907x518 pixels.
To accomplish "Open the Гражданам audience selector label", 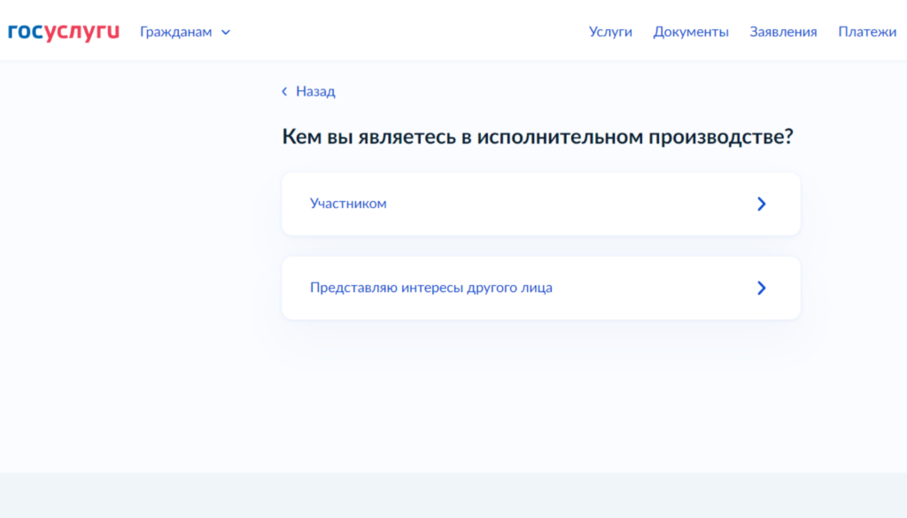I will 175,32.
